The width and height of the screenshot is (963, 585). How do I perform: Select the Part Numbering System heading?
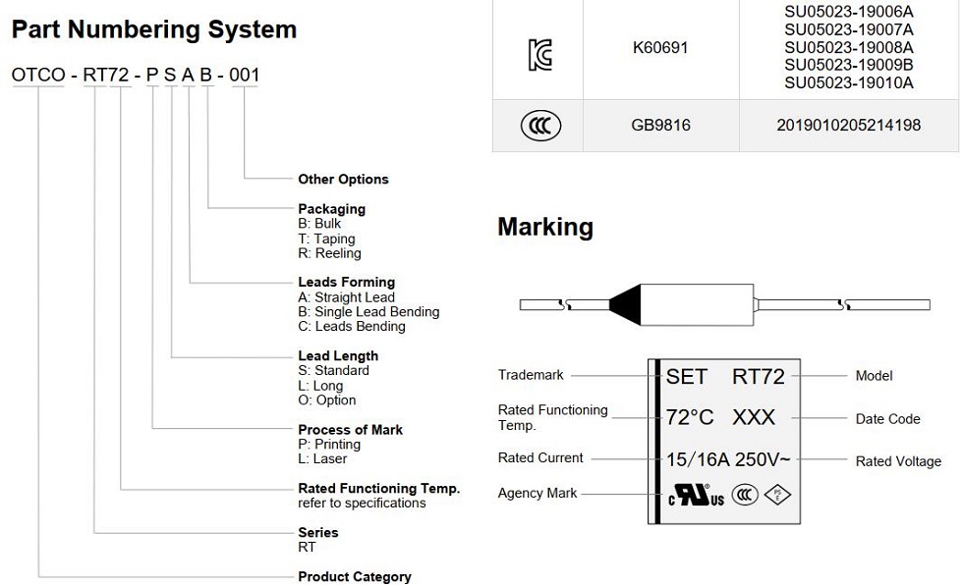coord(154,29)
